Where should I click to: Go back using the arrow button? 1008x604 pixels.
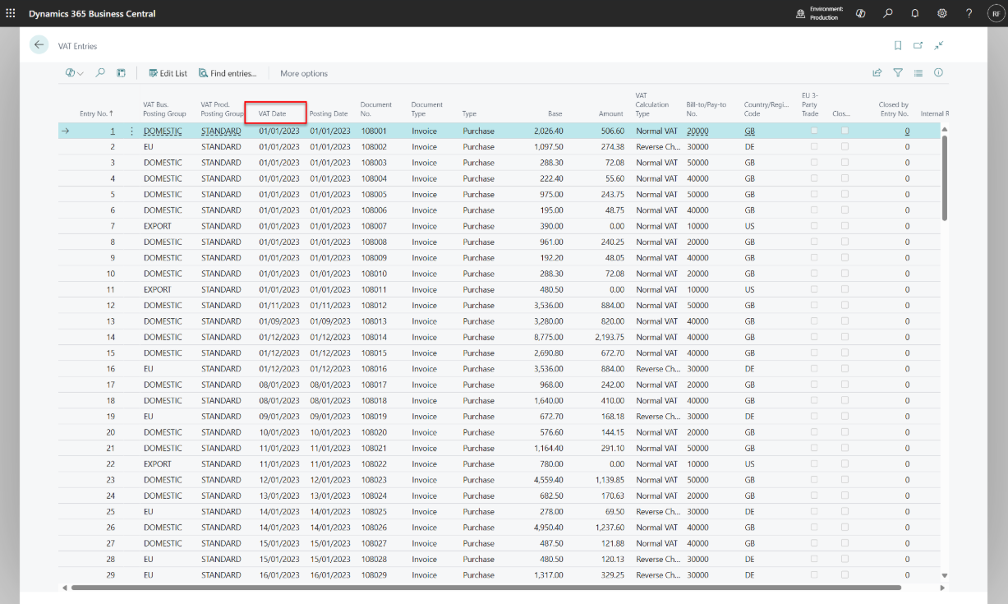pos(39,45)
